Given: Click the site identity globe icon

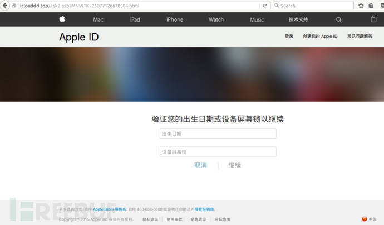Looking at the screenshot, I should coord(14,6).
